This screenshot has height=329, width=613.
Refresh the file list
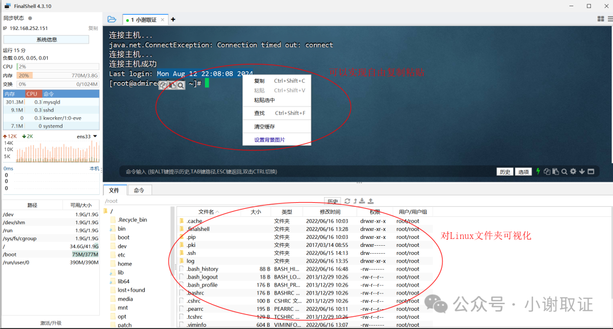click(347, 201)
